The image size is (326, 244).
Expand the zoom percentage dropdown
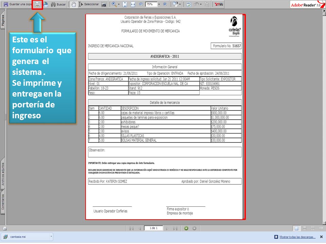pyautogui.click(x=159, y=4)
